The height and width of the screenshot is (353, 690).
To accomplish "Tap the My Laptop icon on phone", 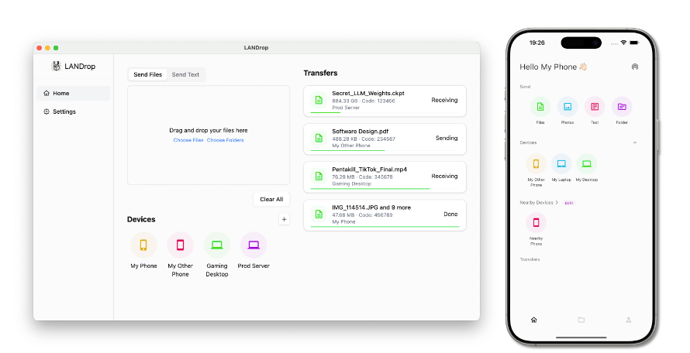I will [561, 164].
